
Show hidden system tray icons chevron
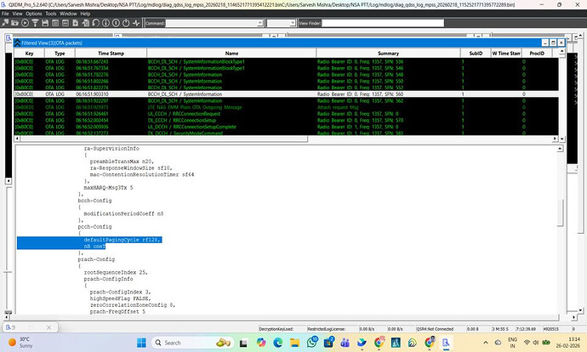pyautogui.click(x=486, y=343)
